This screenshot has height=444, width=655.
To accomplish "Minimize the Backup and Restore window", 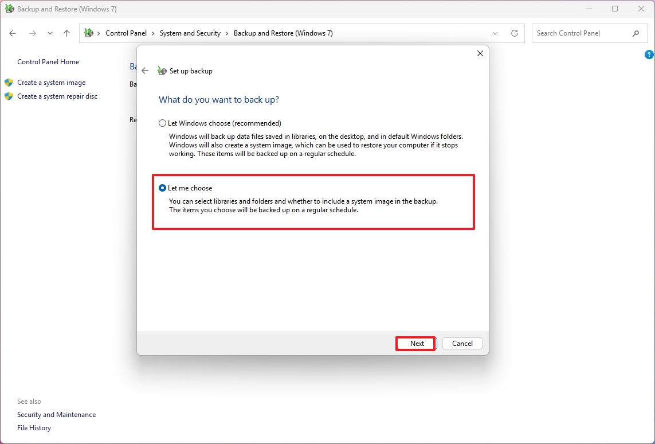I will (x=589, y=9).
